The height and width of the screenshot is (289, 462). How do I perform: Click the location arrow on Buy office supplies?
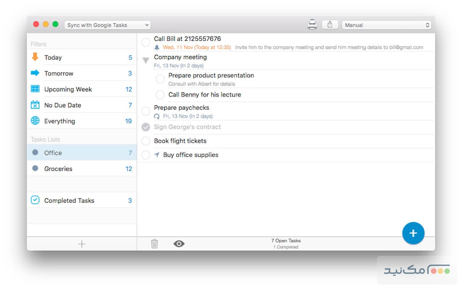(157, 155)
